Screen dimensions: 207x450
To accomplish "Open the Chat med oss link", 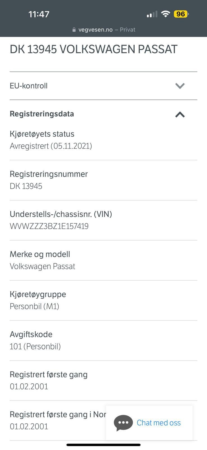I will (158, 423).
